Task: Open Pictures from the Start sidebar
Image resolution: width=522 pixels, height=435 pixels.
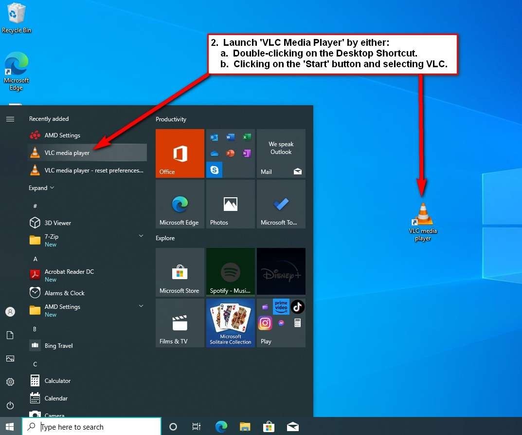Action: (10, 359)
